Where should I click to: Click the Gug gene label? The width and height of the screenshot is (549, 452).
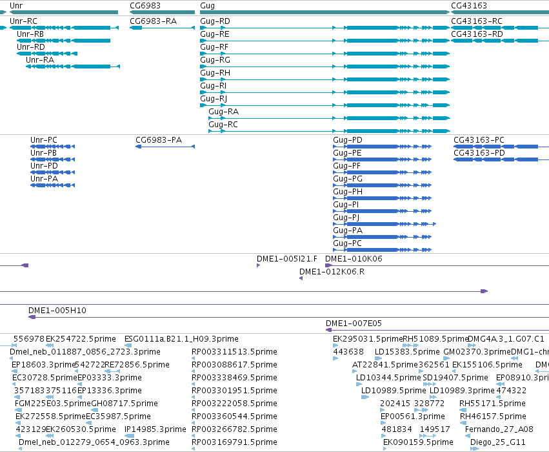pyautogui.click(x=207, y=6)
